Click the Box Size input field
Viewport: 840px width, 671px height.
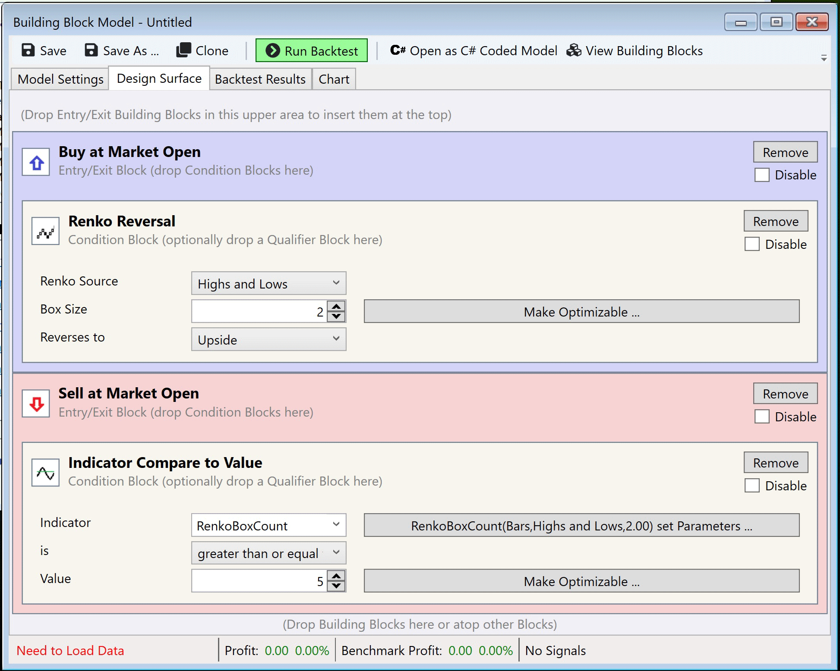(x=259, y=311)
